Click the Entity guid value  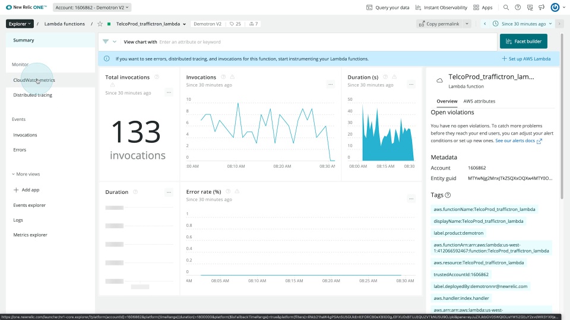(x=510, y=178)
